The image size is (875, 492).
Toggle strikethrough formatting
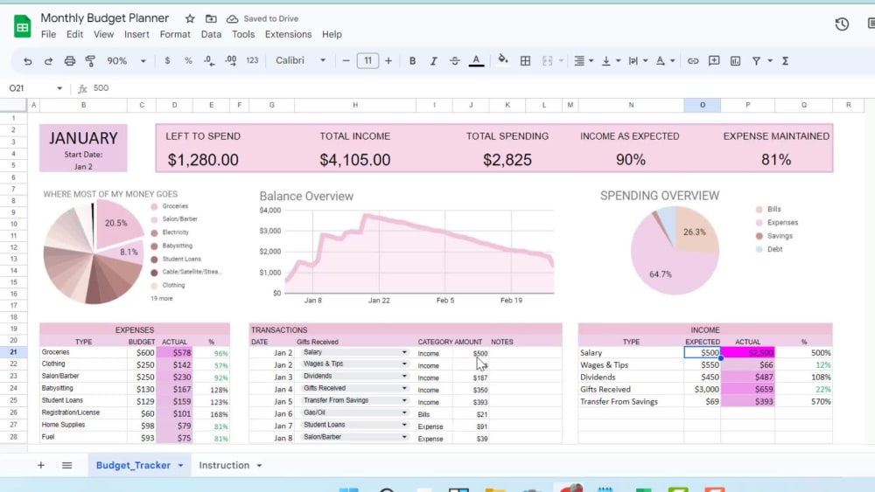(x=455, y=60)
